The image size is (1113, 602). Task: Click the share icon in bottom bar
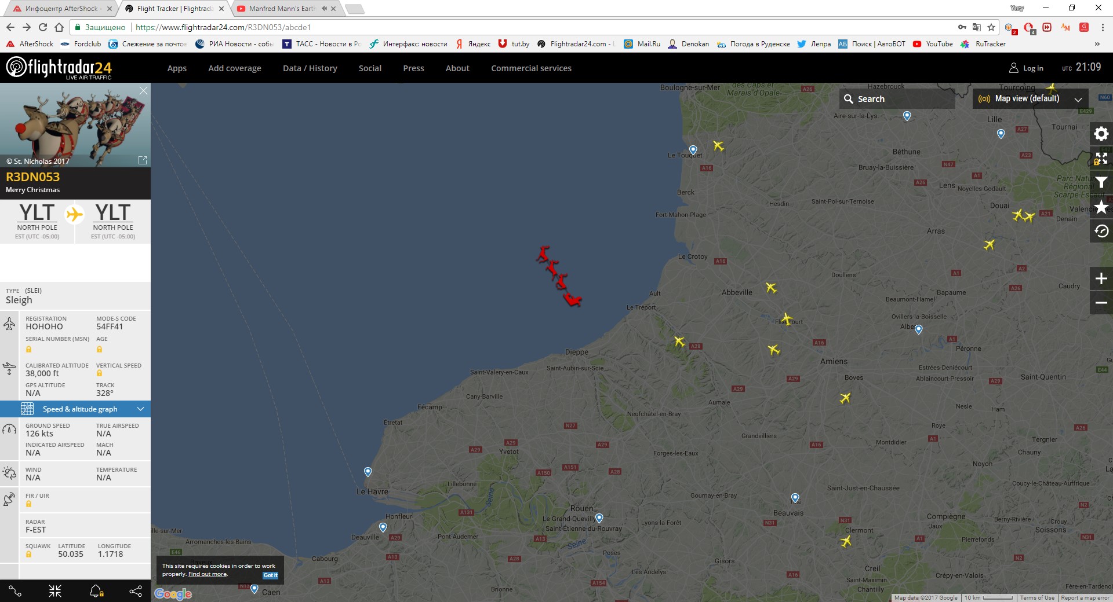pyautogui.click(x=136, y=591)
